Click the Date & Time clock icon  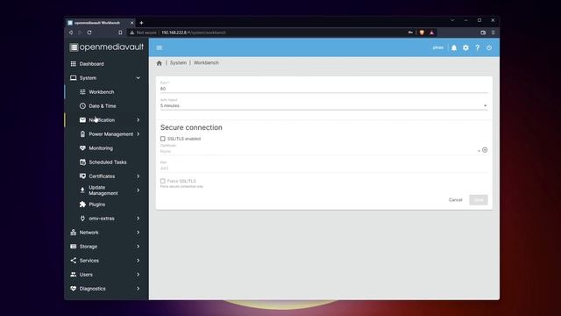[x=82, y=106]
